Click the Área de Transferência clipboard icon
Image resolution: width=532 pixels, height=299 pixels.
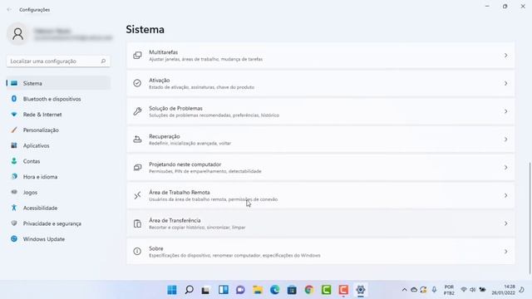[x=137, y=223]
